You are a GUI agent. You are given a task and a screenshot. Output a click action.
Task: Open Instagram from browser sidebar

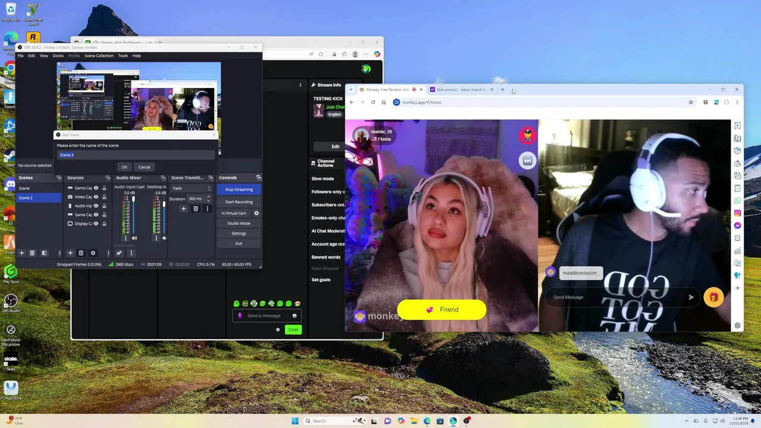coord(737,213)
